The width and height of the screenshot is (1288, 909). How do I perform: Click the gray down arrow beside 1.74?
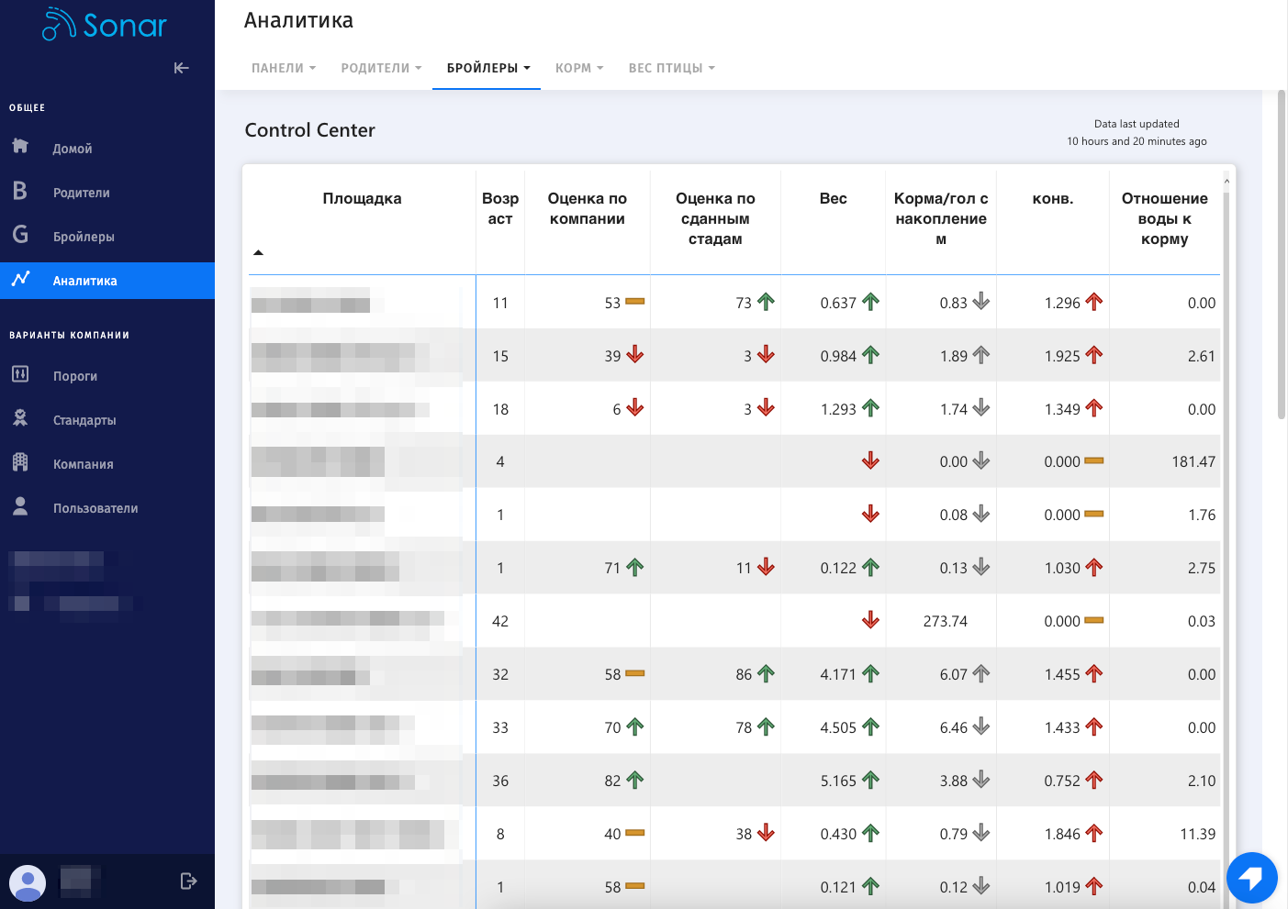[x=981, y=408]
